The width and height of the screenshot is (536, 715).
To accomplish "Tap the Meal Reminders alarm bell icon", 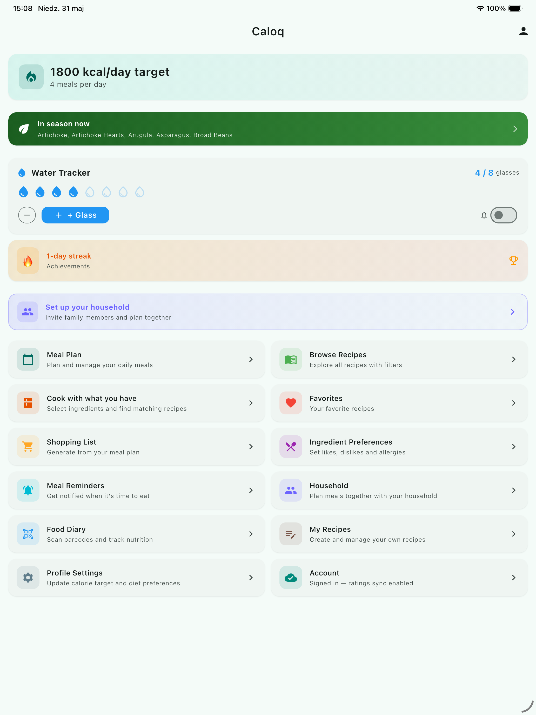I will coord(28,490).
